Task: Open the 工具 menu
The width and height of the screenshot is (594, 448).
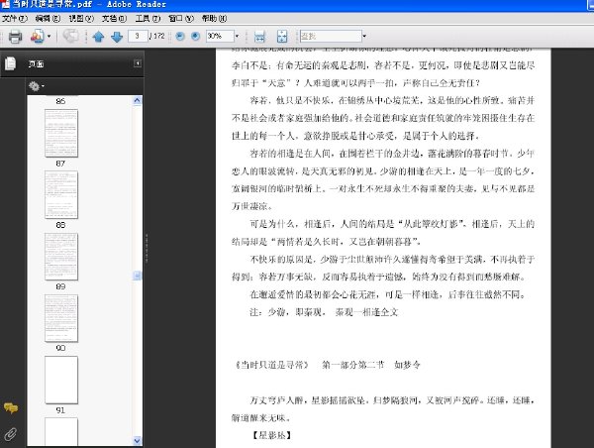Action: pos(148,18)
